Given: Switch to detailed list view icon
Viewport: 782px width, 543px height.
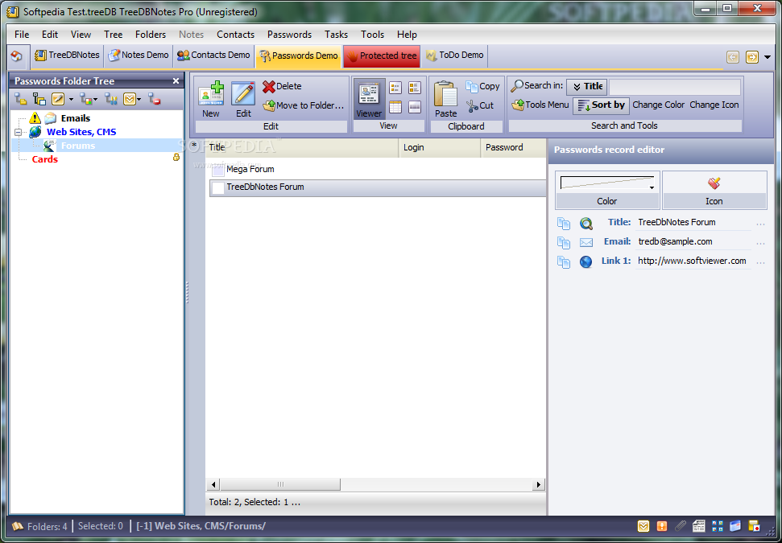Looking at the screenshot, I should [415, 88].
